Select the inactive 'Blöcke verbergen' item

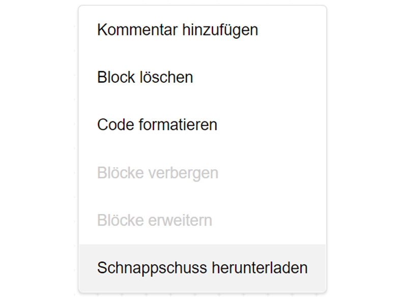(x=158, y=173)
